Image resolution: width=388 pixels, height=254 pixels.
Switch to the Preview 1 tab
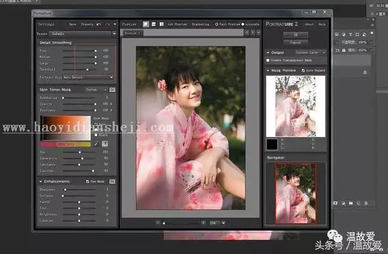pos(132,33)
